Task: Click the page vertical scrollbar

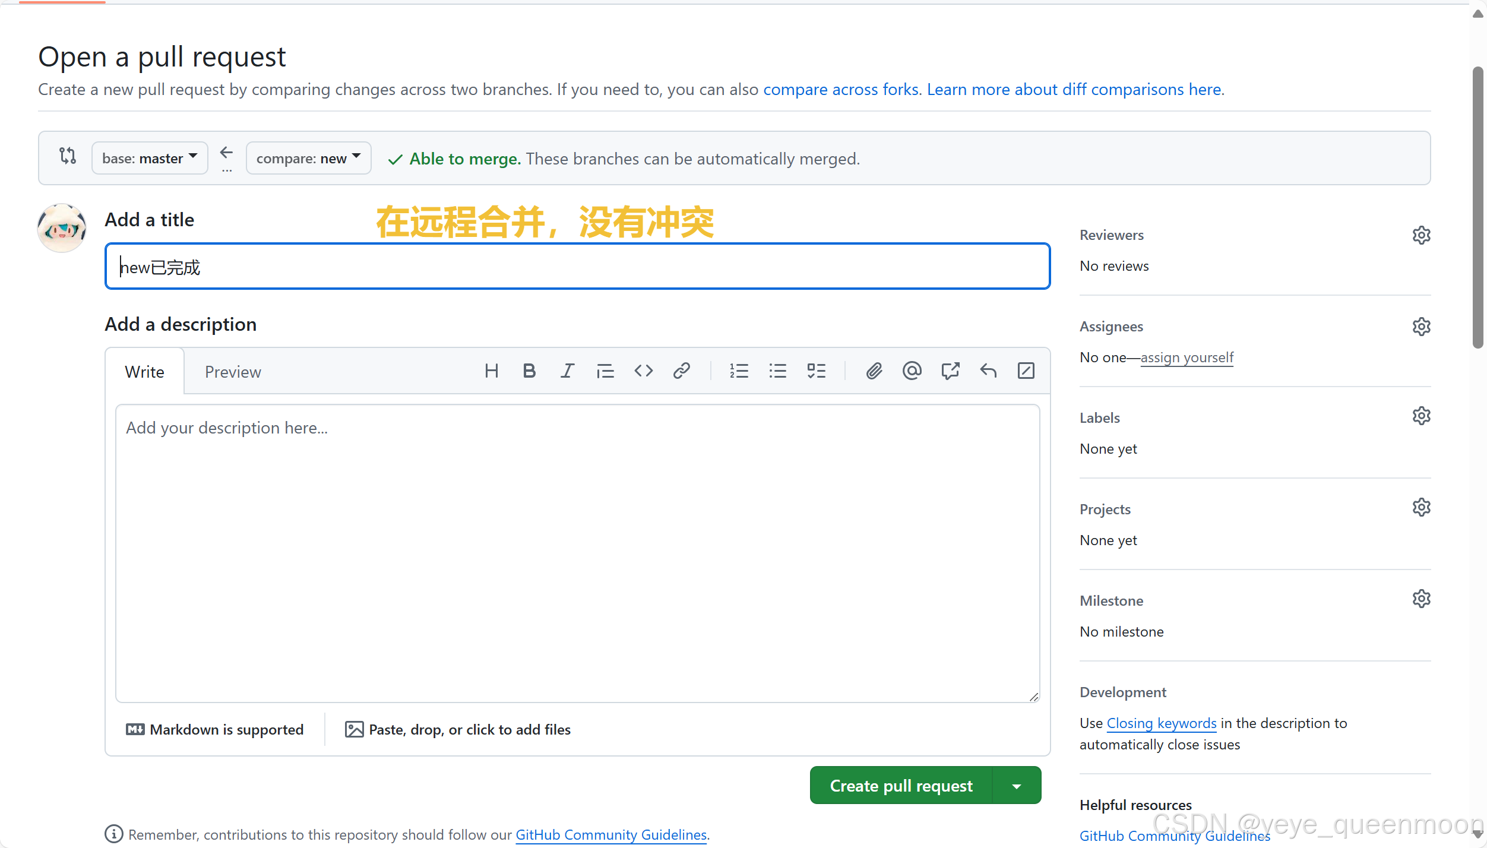Action: coord(1477,208)
